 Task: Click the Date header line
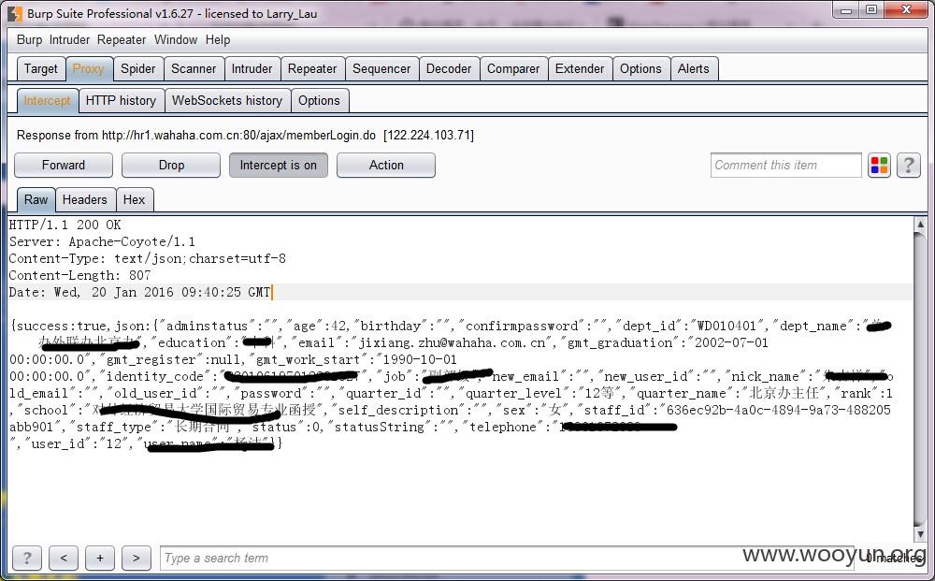(139, 292)
